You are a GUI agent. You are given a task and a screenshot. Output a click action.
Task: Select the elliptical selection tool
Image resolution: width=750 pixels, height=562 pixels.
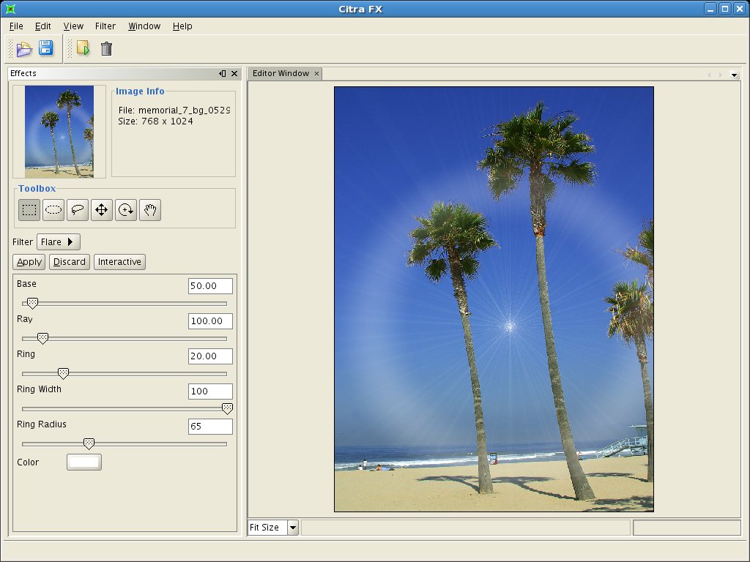53,210
